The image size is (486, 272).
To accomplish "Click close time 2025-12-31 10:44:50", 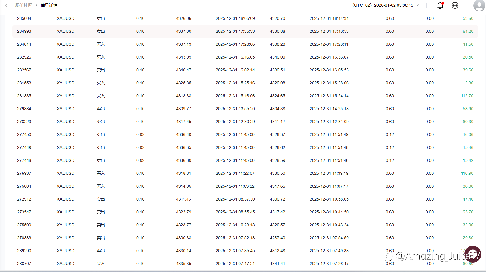I will pyautogui.click(x=329, y=212).
